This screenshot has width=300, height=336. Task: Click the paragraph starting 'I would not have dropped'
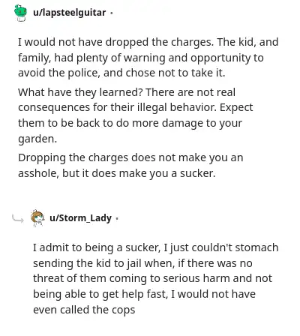point(148,58)
